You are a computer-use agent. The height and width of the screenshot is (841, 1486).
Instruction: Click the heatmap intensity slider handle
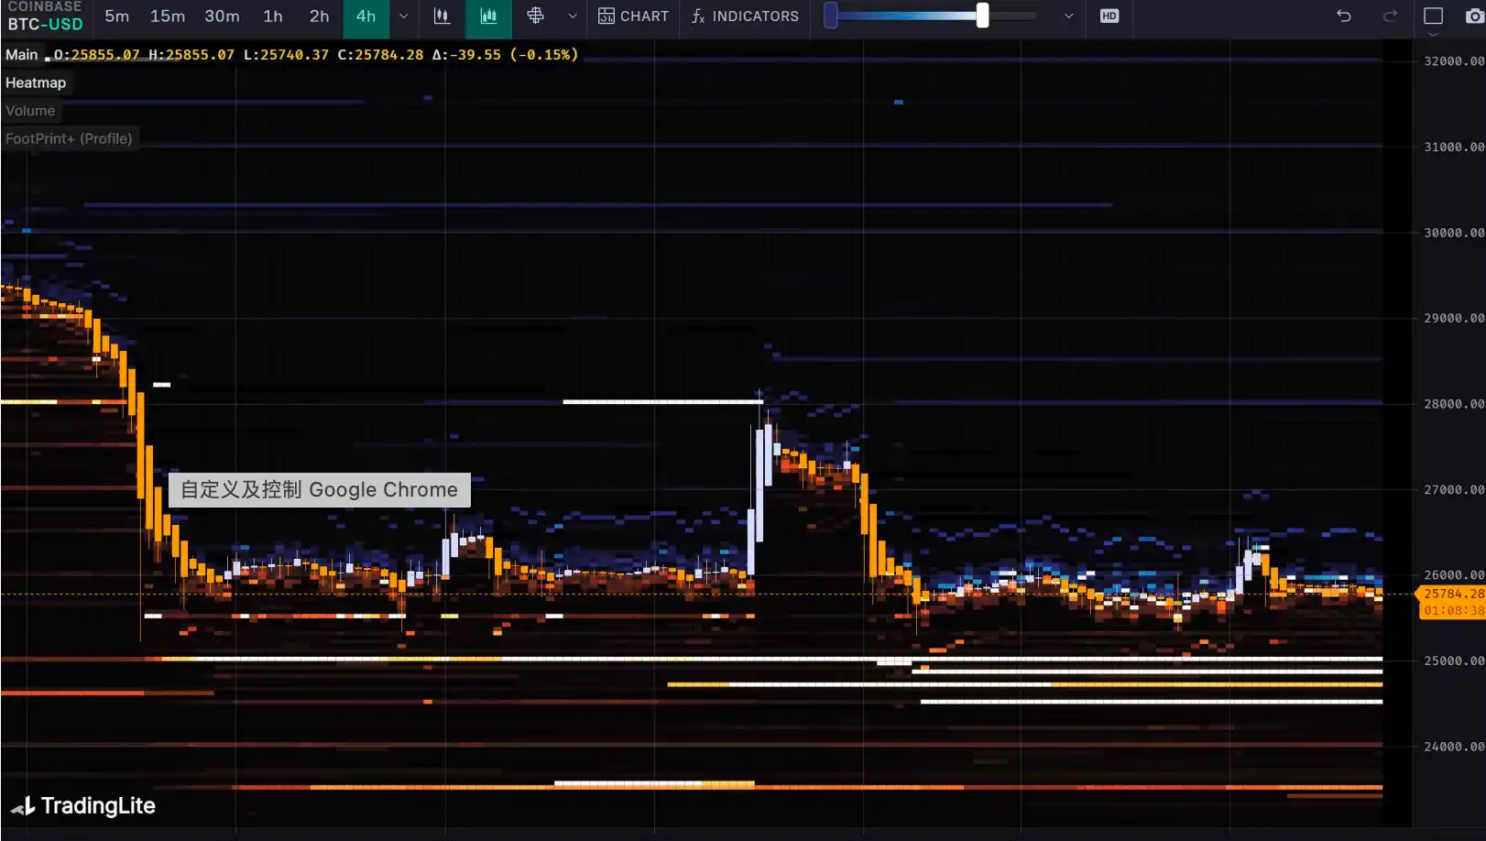(982, 16)
